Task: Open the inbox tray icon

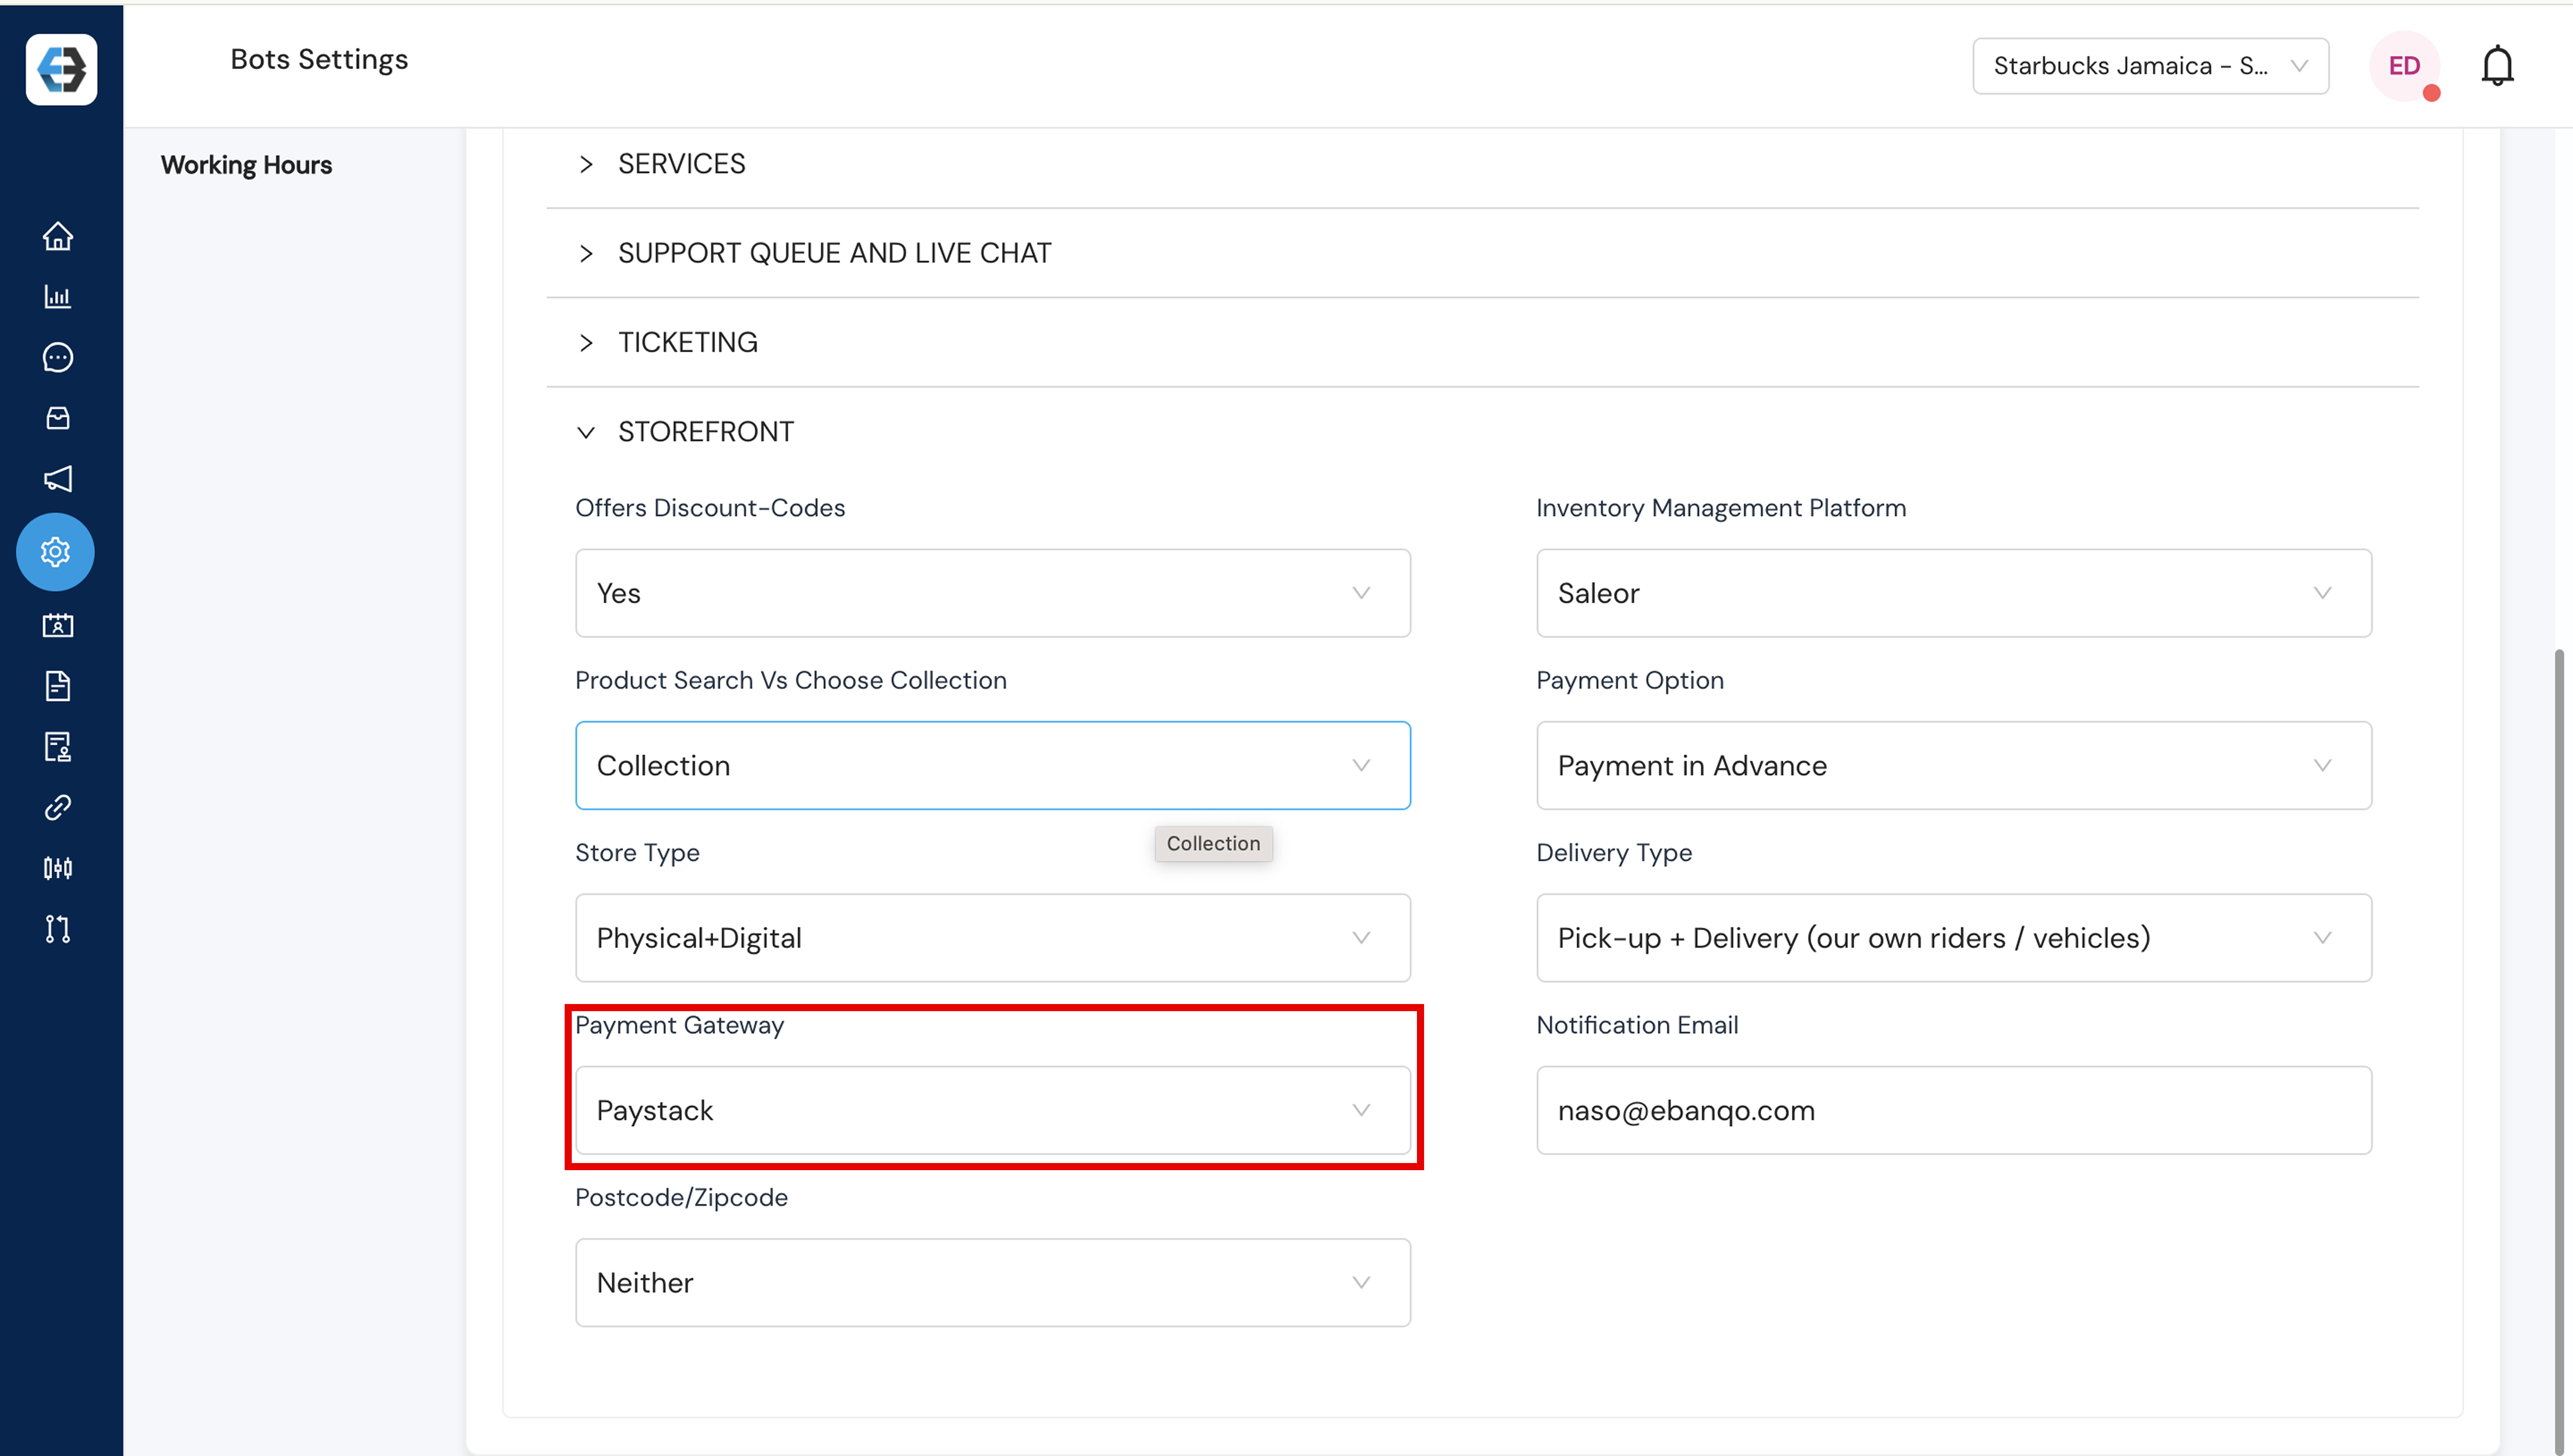Action: click(x=57, y=418)
